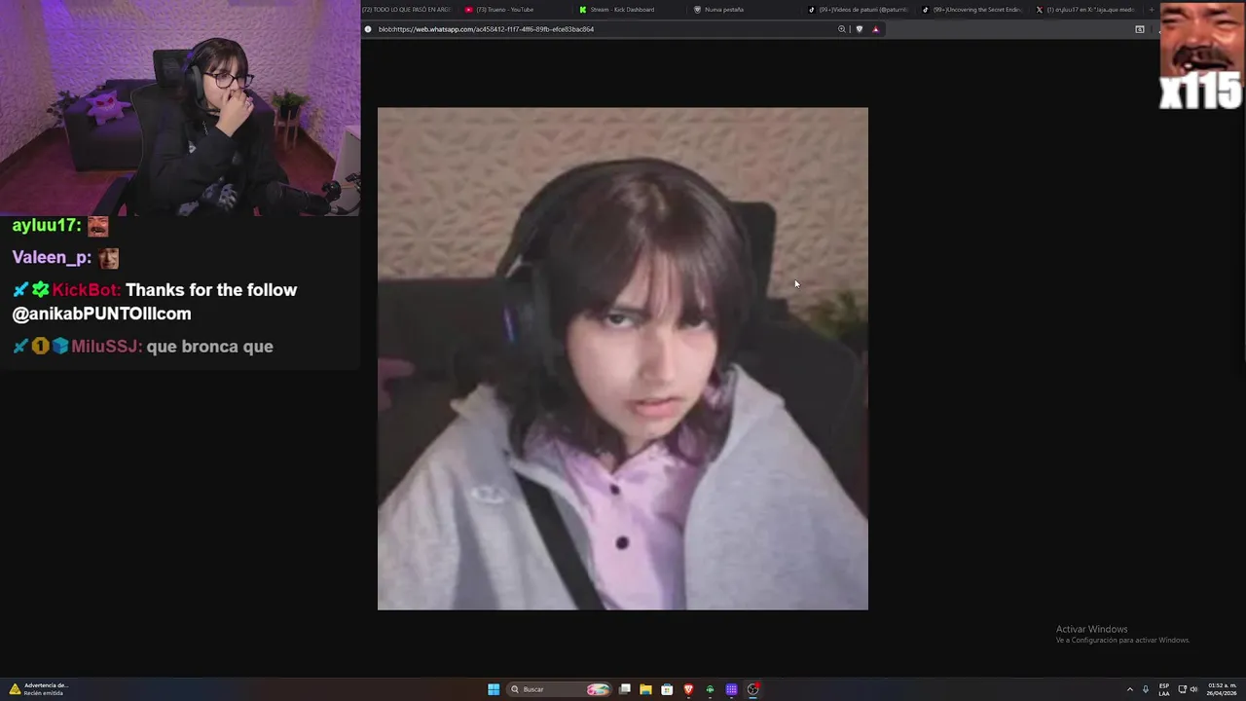Viewport: 1246px width, 701px height.
Task: Open the 'Videos de patumi' TikTok tab
Action: 858,10
